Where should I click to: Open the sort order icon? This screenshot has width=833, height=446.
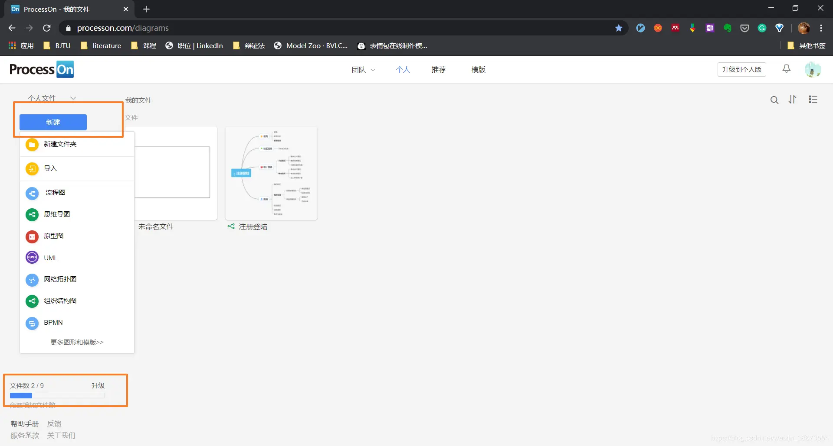pyautogui.click(x=793, y=100)
